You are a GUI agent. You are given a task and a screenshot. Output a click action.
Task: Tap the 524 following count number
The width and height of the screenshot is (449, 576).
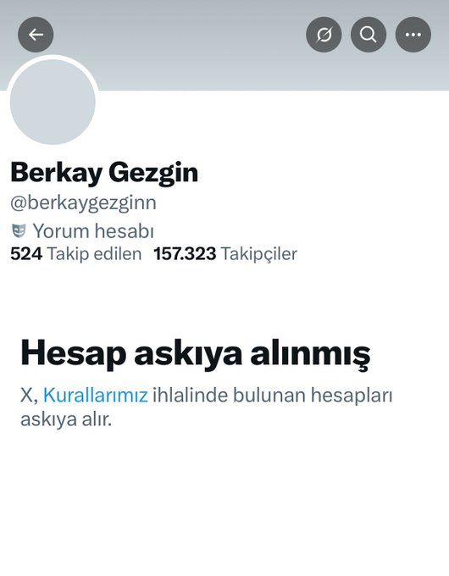click(26, 254)
